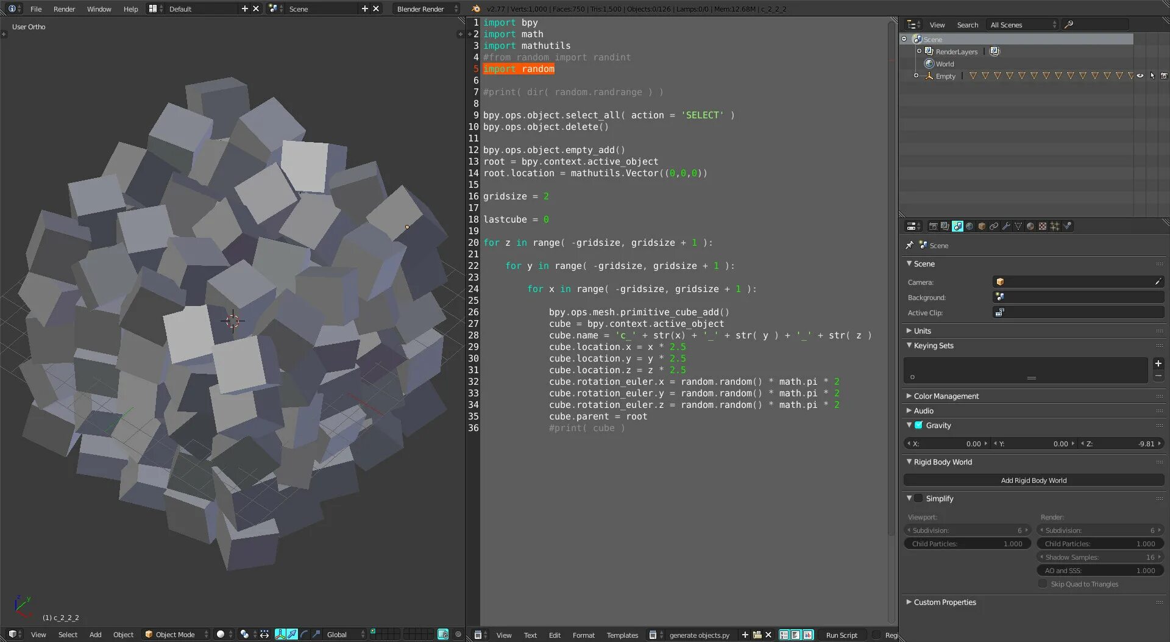Viewport: 1170px width, 642px height.
Task: Click the Run Script button
Action: tap(842, 635)
